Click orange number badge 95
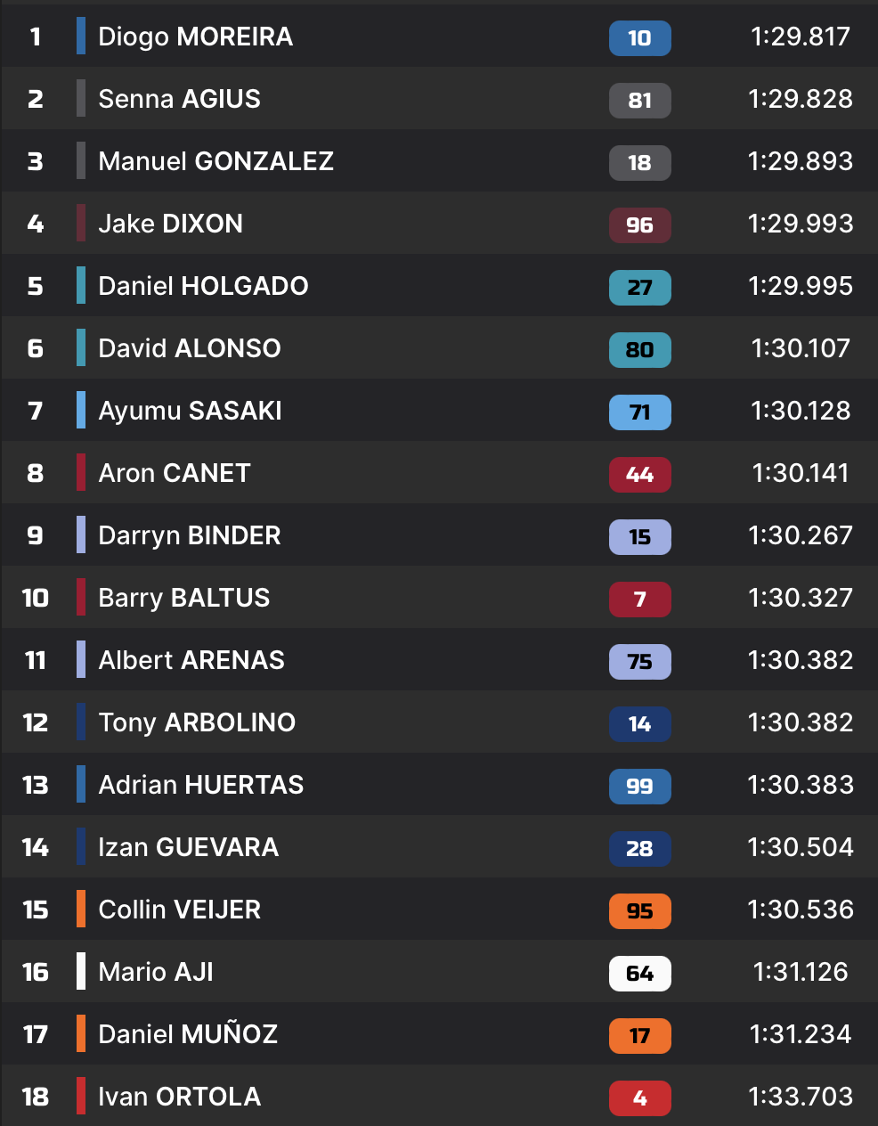 pyautogui.click(x=639, y=911)
